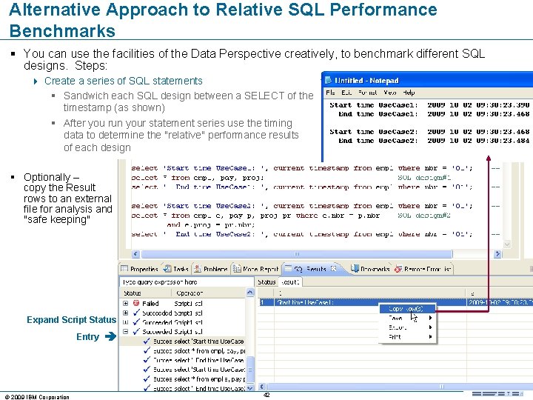This screenshot has width=533, height=400.
Task: Switch to the Tasks tab
Action: pyautogui.click(x=176, y=269)
